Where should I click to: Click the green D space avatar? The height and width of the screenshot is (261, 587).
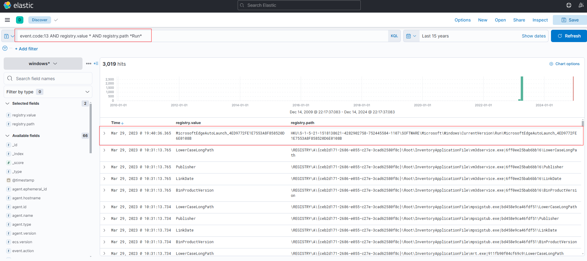tap(20, 20)
